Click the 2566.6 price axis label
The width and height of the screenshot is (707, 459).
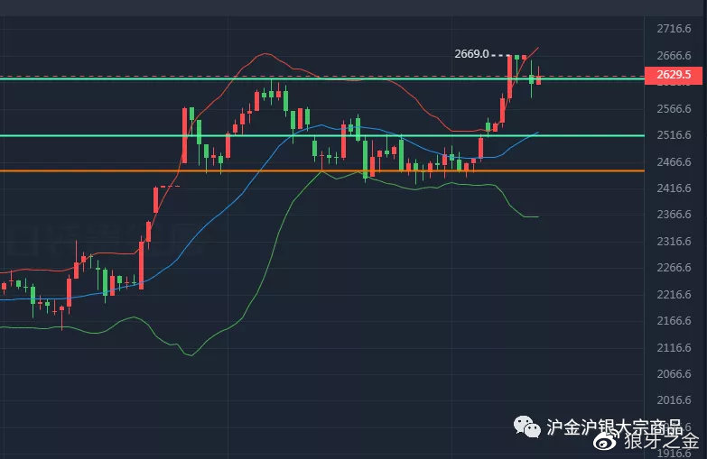[x=674, y=109]
